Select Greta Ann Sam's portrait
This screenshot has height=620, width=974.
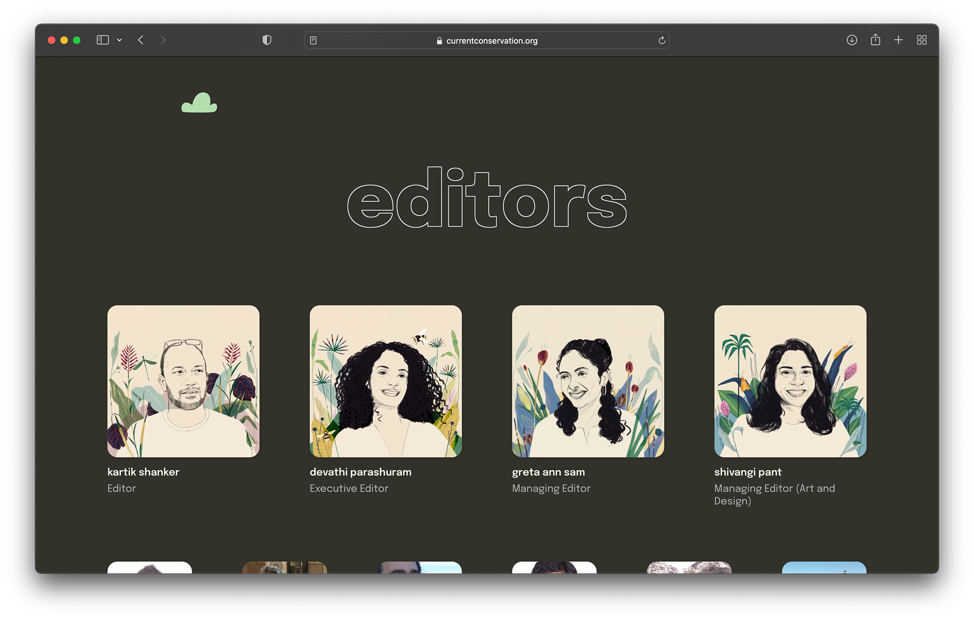point(588,381)
